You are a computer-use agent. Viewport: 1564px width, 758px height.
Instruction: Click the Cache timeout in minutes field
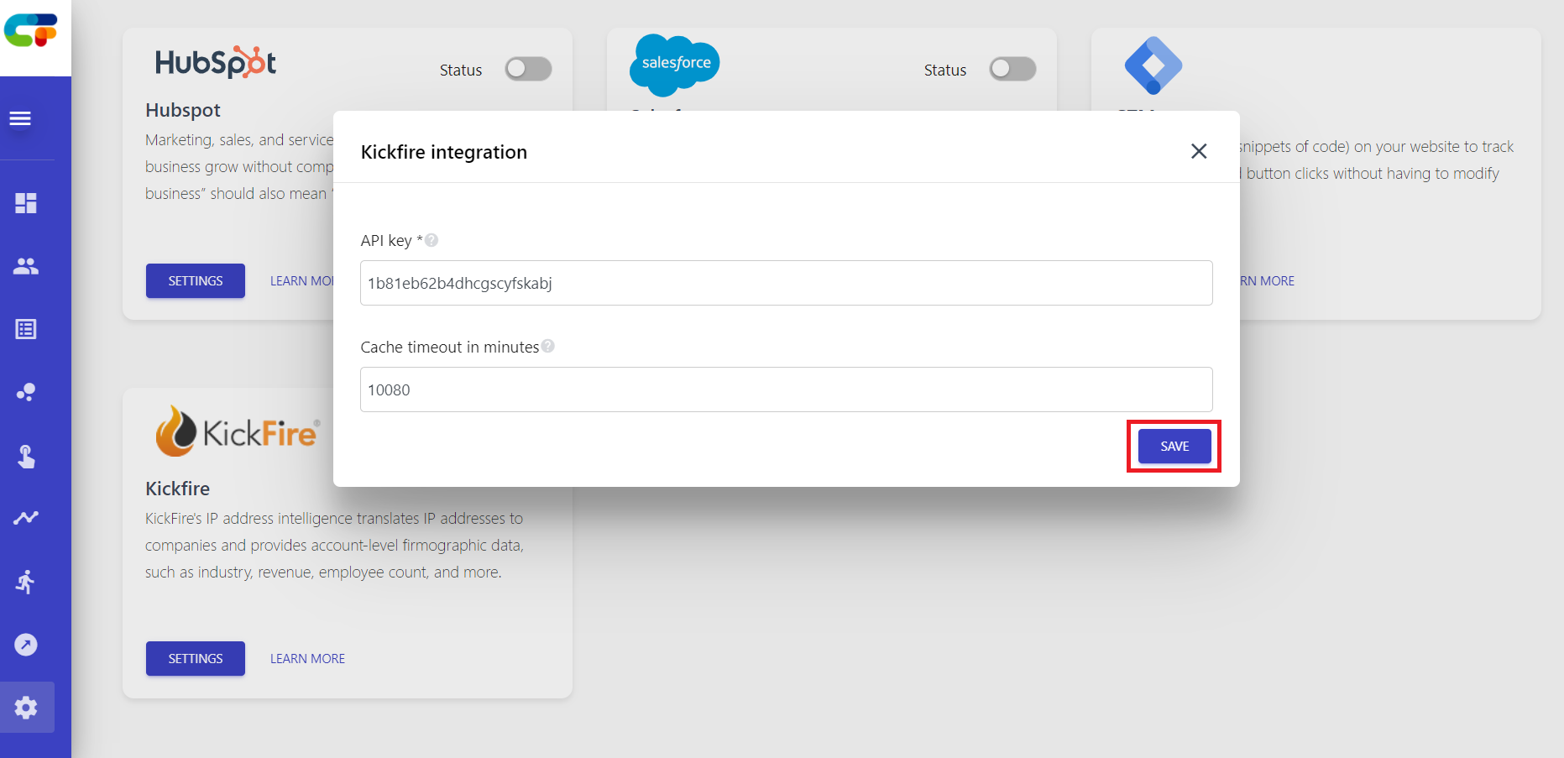(787, 389)
